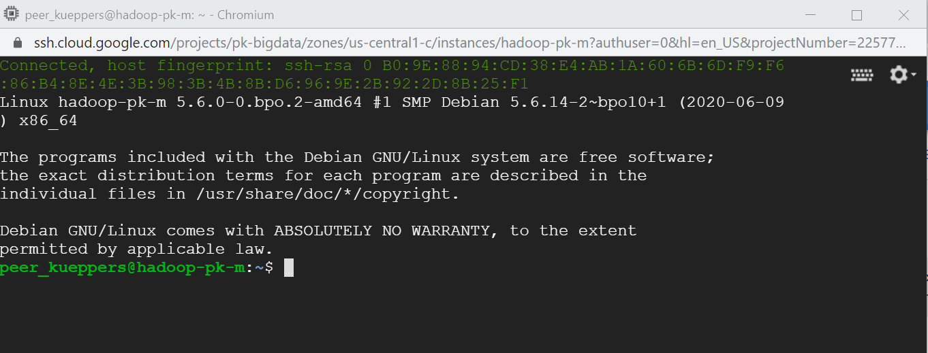Click the x86_64 architecture text
Viewport: 928px width, 353px height.
coord(48,122)
